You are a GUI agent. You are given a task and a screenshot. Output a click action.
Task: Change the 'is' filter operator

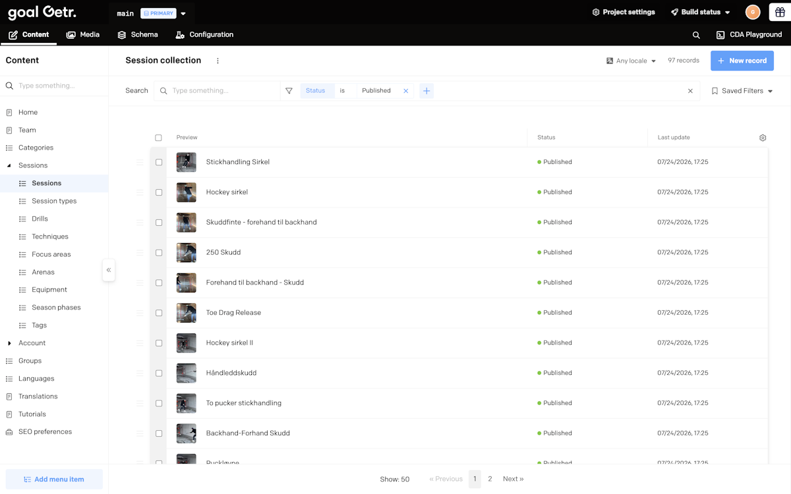click(x=343, y=91)
